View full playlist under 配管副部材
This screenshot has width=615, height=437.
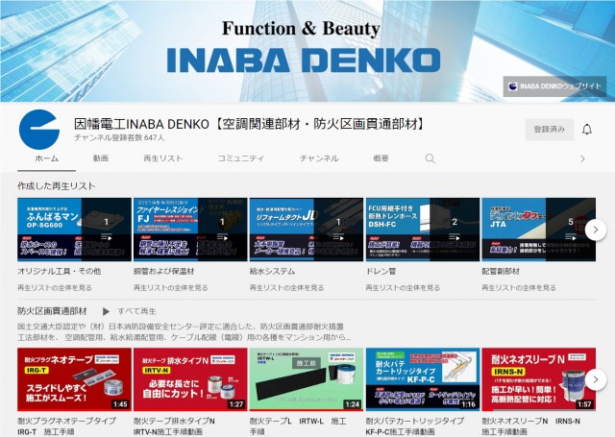519,288
